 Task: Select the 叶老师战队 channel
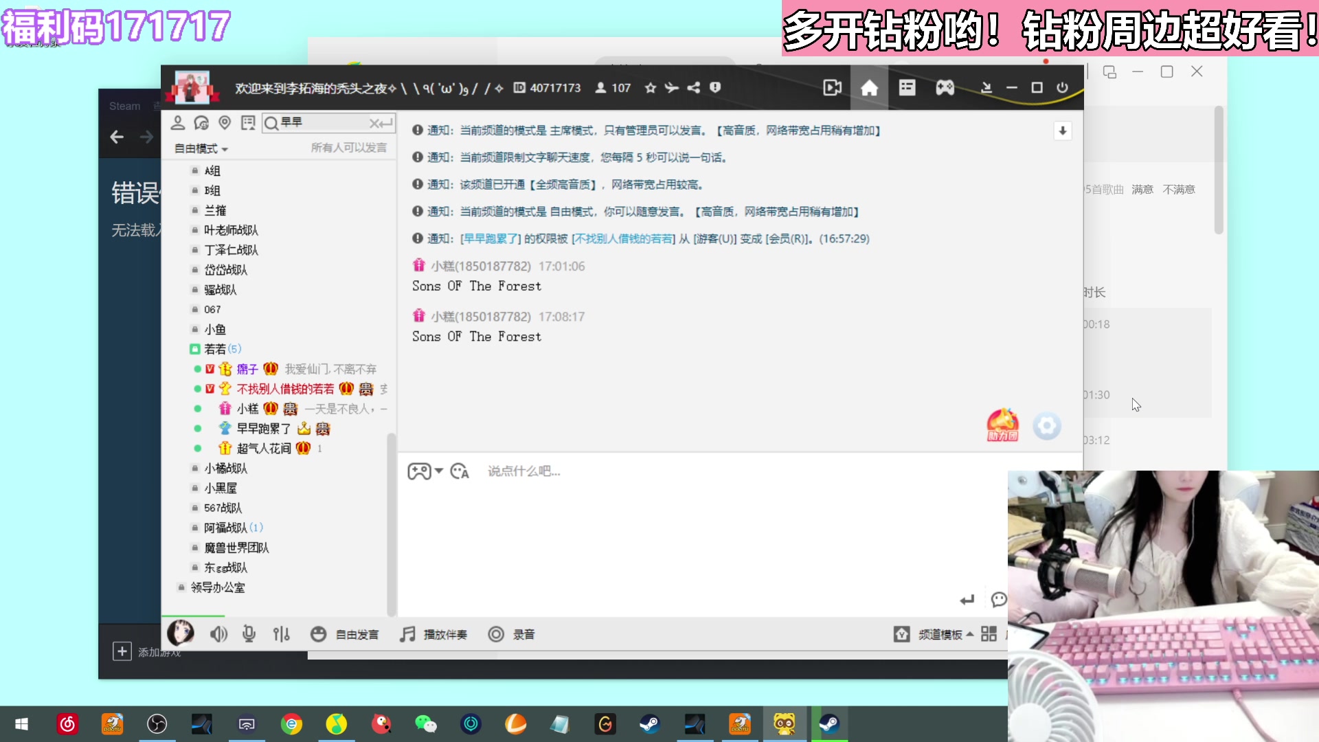tap(231, 230)
